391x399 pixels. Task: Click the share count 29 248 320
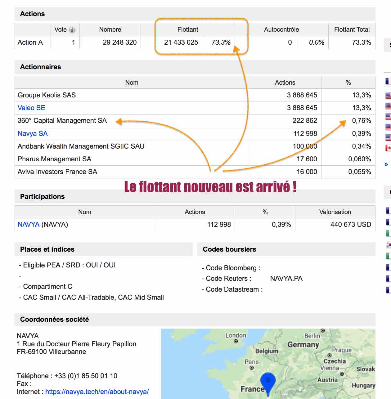tap(120, 43)
